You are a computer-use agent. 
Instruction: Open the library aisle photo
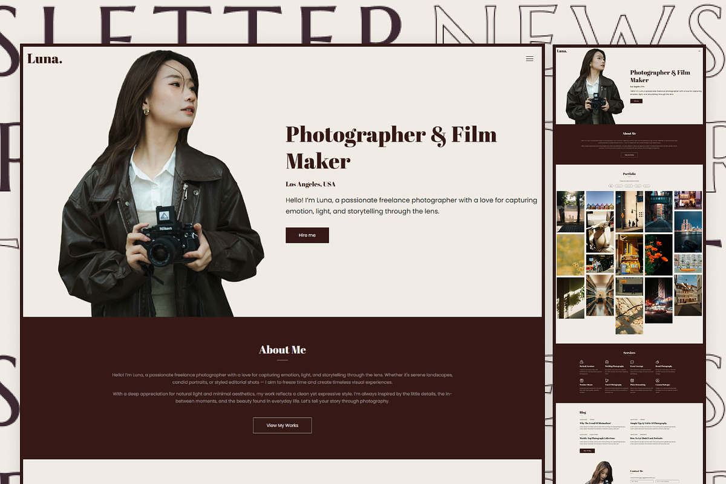click(x=600, y=295)
